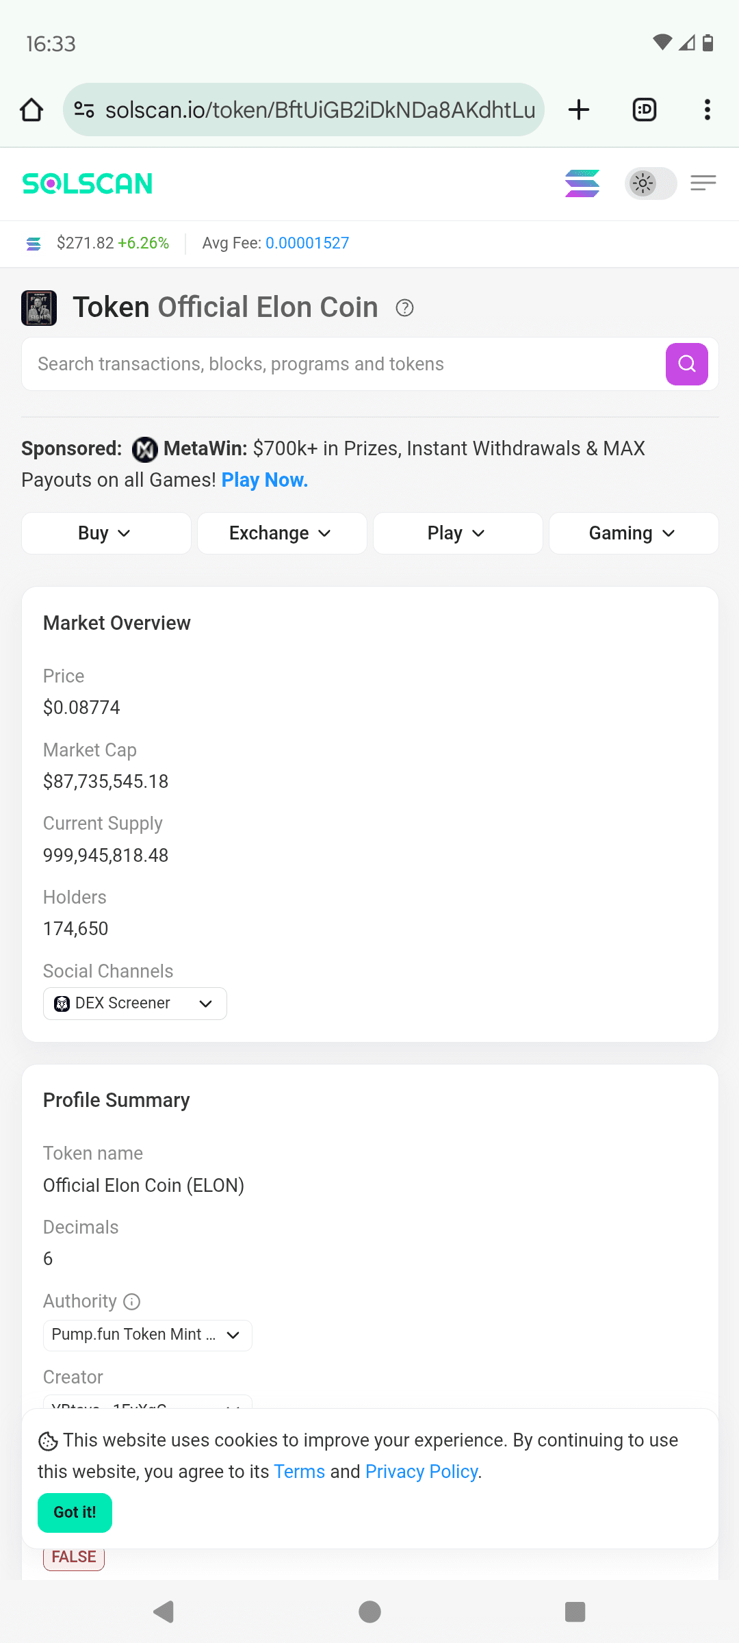This screenshot has width=739, height=1643.
Task: Open the DEX Screener social channels dropdown
Action: 135,1004
